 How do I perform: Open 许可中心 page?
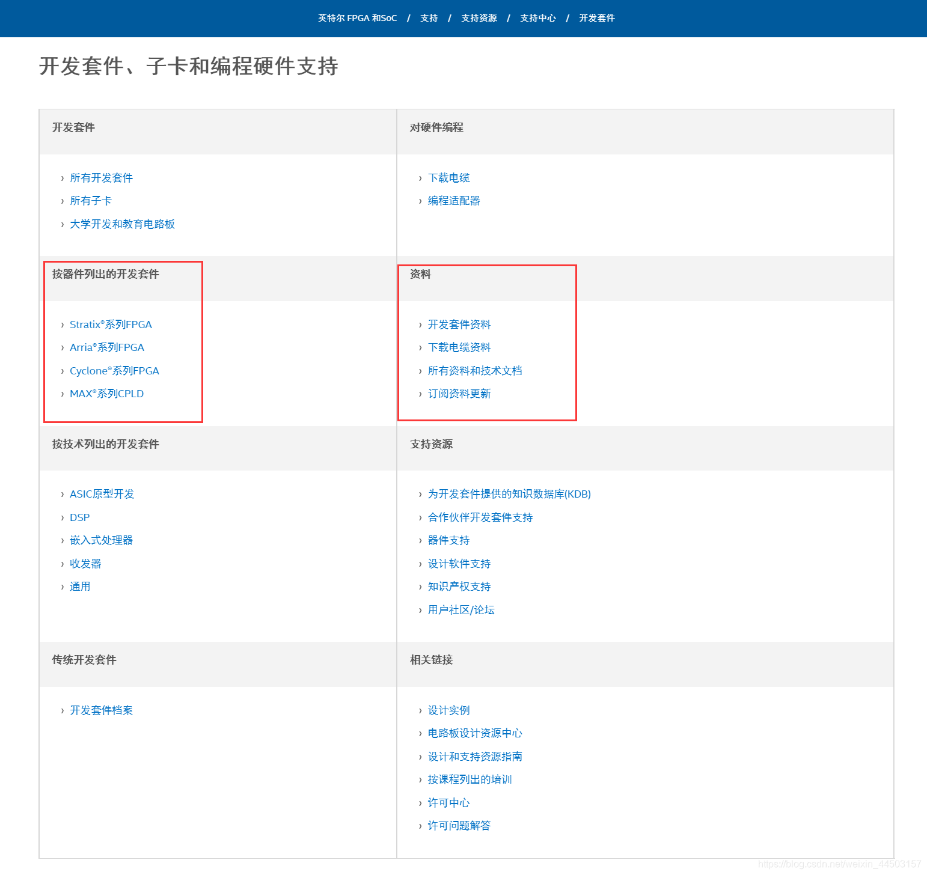click(x=448, y=802)
